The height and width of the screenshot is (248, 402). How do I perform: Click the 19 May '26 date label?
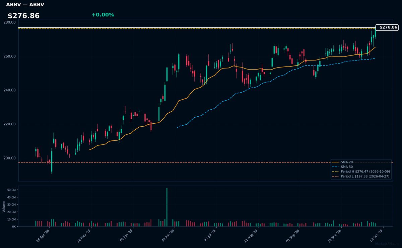84,236
